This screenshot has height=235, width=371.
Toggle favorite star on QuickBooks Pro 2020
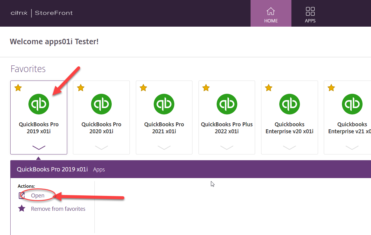coord(81,88)
